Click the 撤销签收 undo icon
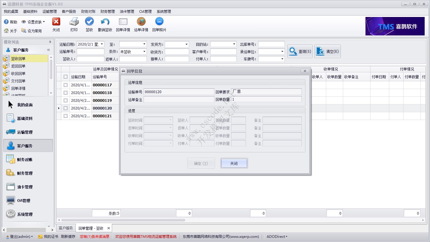 pos(105,22)
